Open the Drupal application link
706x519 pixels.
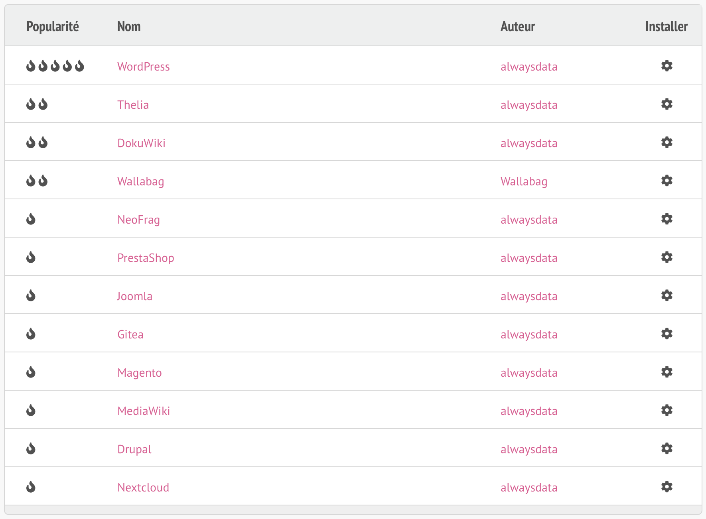pos(134,449)
